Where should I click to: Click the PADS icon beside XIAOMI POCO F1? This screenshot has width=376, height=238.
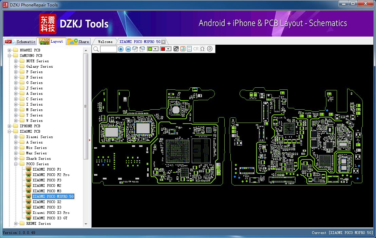click(x=29, y=169)
